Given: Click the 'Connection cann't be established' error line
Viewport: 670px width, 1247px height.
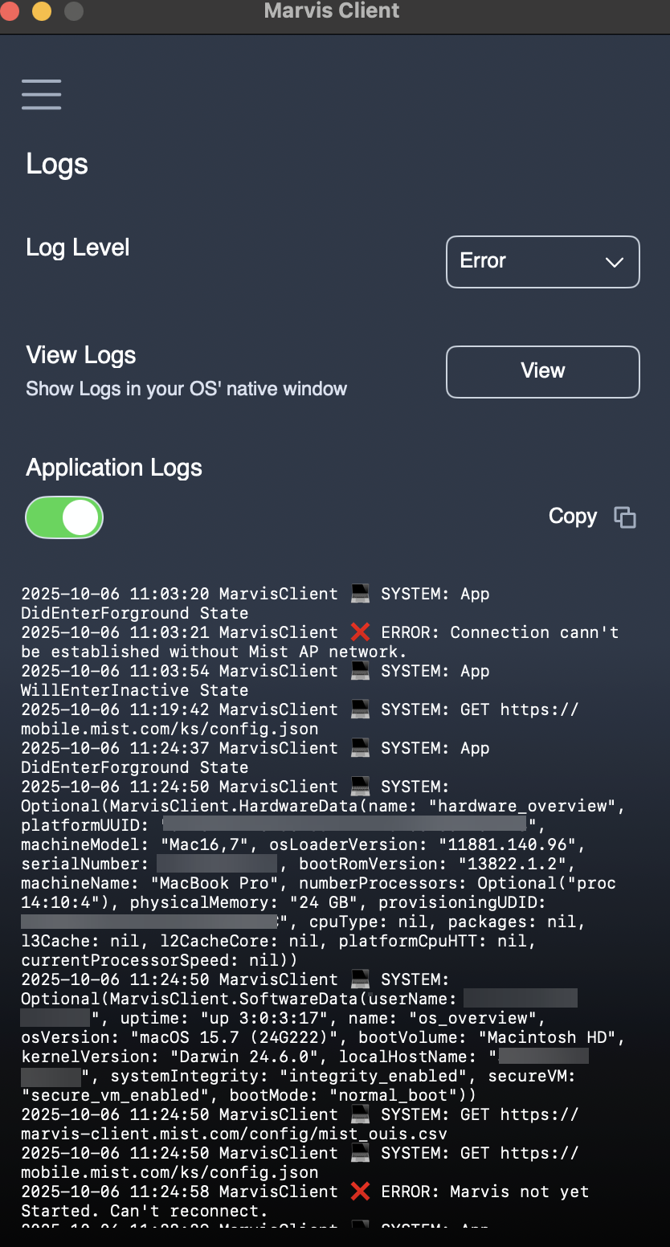Looking at the screenshot, I should click(320, 642).
